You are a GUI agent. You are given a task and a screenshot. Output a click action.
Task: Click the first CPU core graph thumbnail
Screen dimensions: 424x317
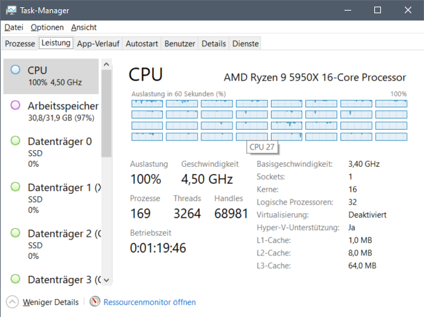147,104
